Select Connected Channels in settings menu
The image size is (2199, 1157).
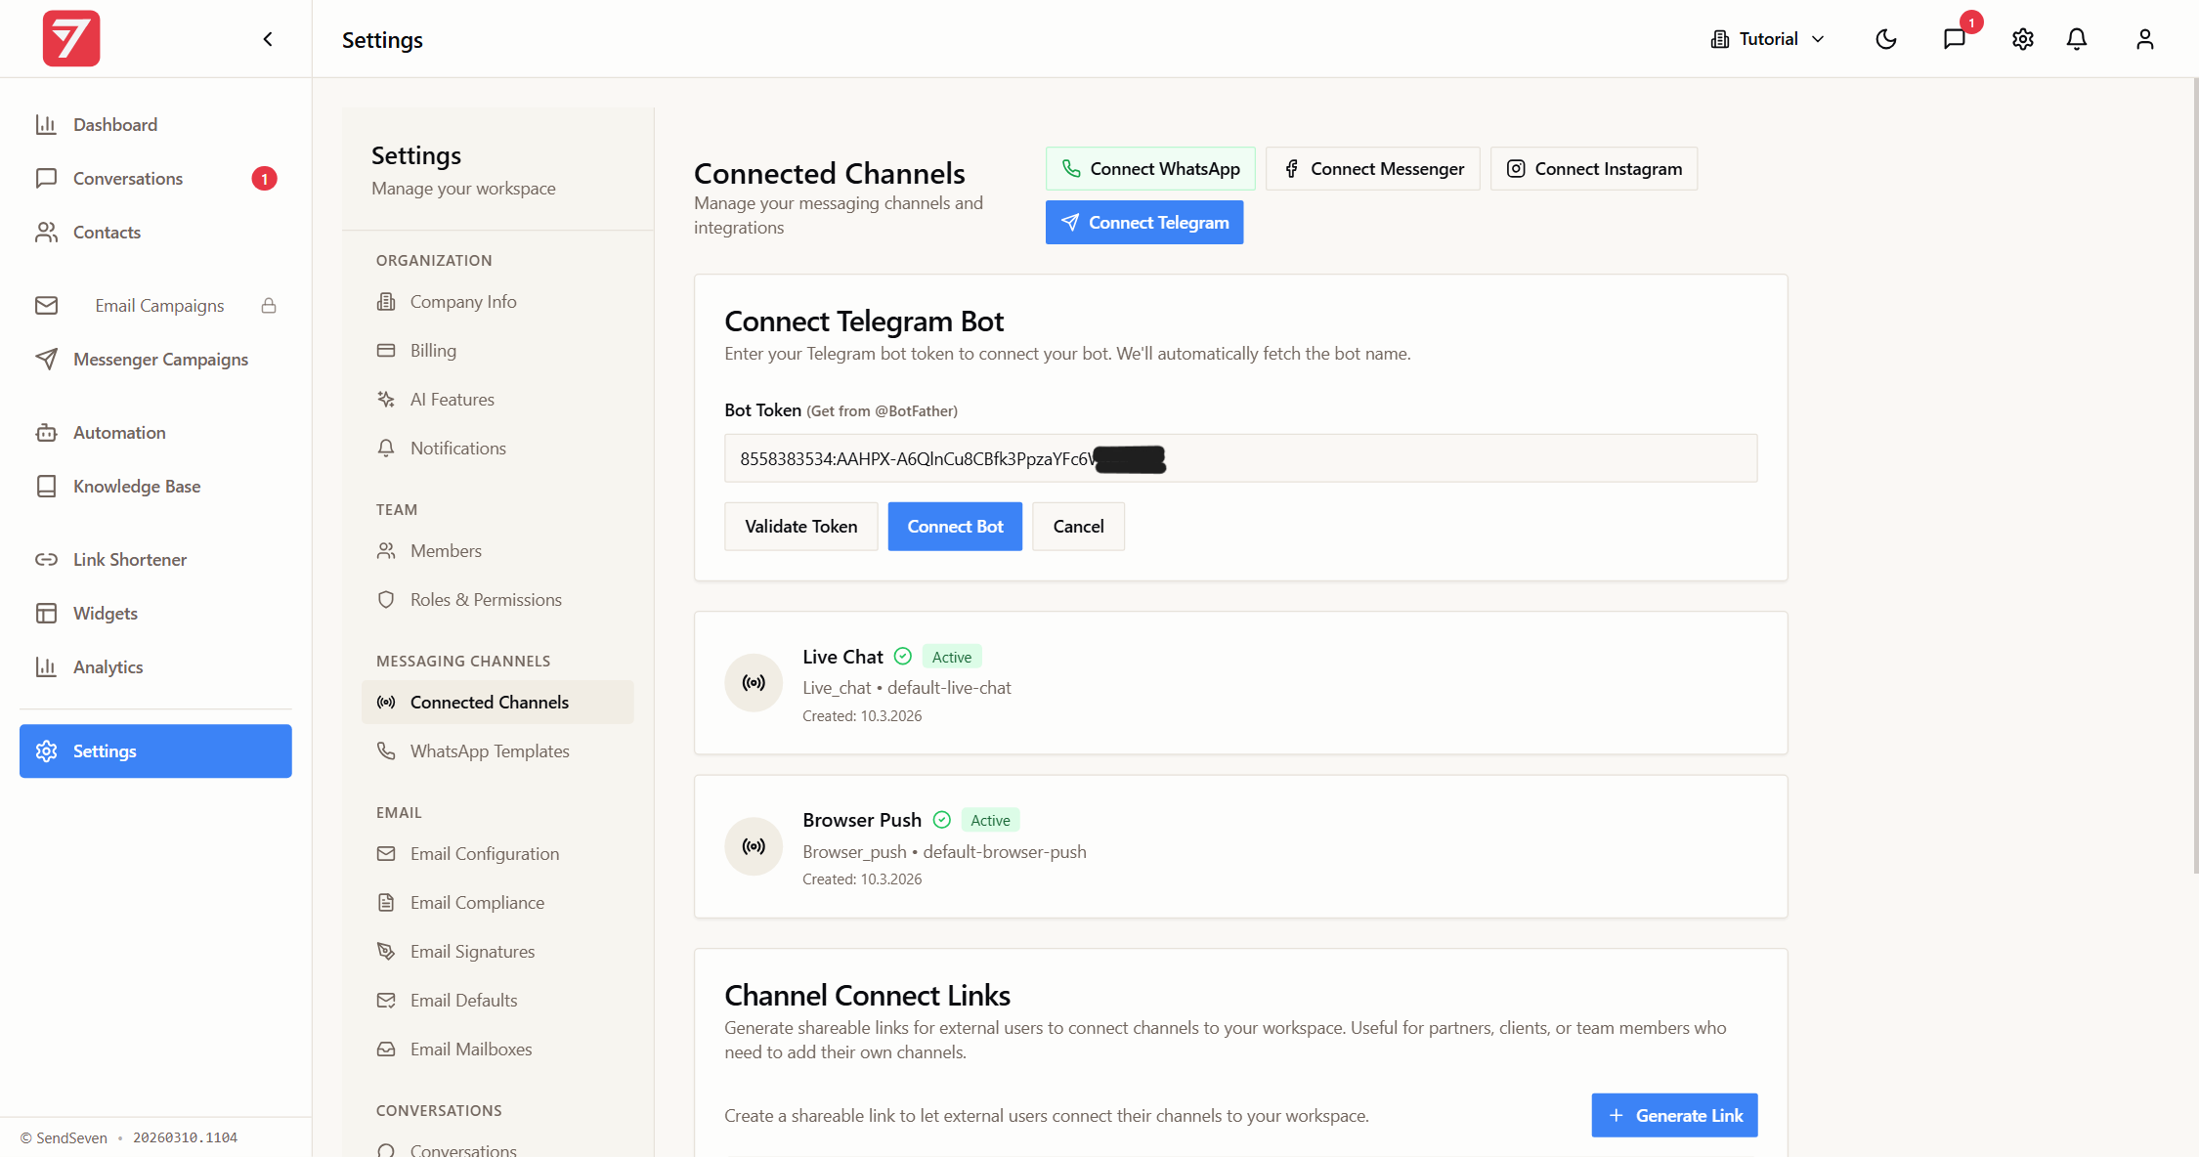pos(497,702)
